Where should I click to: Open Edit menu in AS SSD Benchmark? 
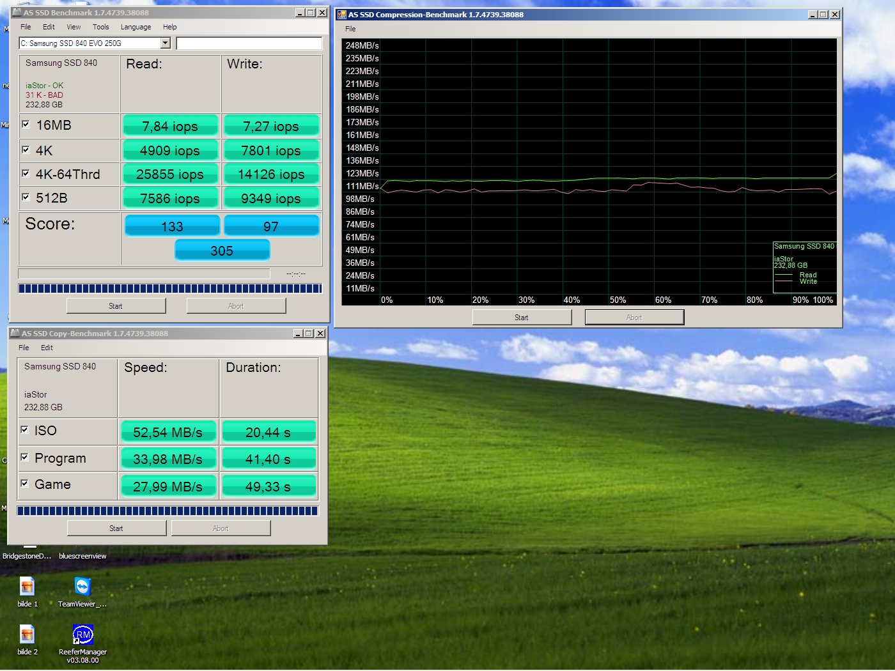point(49,27)
